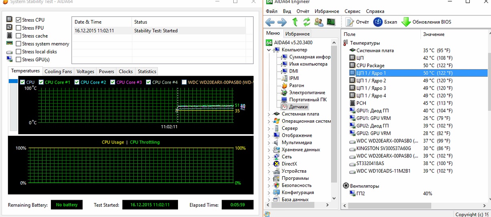The height and width of the screenshot is (217, 491).
Task: Enable the Stress FPU checkbox
Action: pyautogui.click(x=18, y=28)
